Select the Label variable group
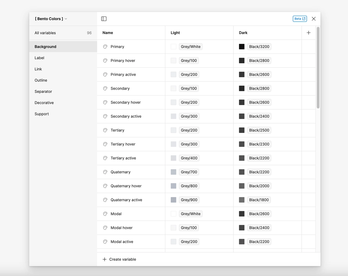348x276 pixels. click(39, 58)
